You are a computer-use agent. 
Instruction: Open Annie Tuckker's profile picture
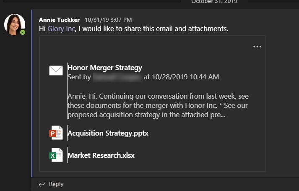[15, 24]
